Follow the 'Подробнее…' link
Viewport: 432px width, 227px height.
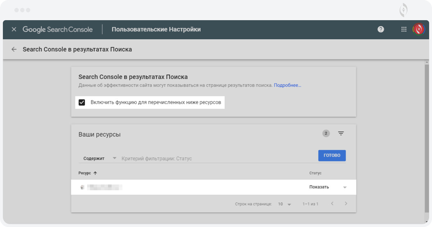click(288, 85)
